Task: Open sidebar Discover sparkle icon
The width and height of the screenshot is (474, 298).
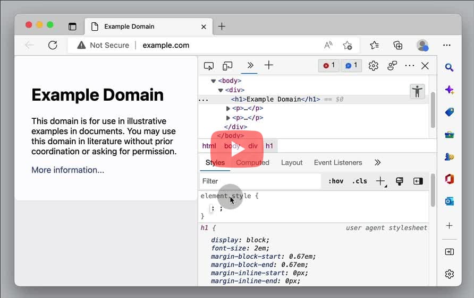Action: 449,90
